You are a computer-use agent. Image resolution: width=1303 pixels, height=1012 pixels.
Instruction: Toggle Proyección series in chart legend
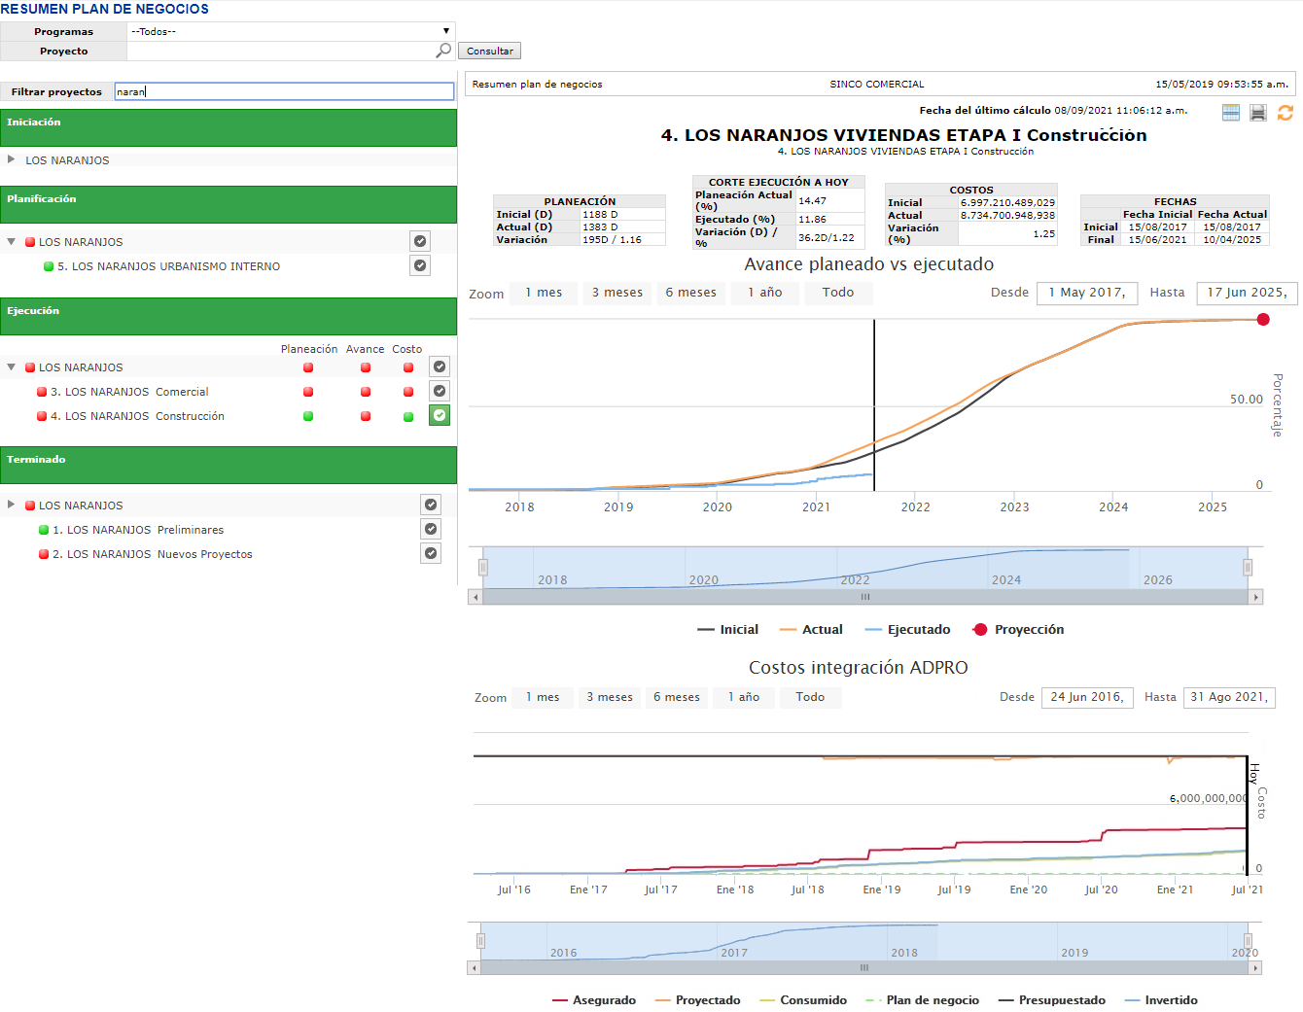pyautogui.click(x=1018, y=630)
